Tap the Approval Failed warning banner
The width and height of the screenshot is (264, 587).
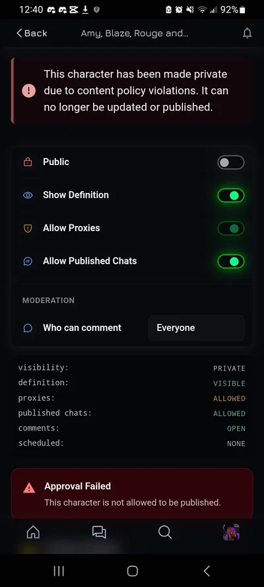coord(132,493)
